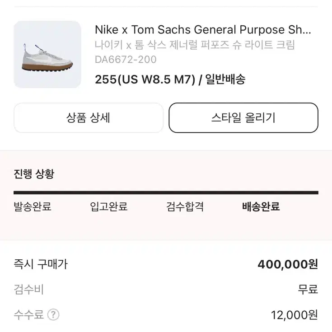
Task: Tap the 무료 free inspection fee value
Action: pyautogui.click(x=308, y=290)
